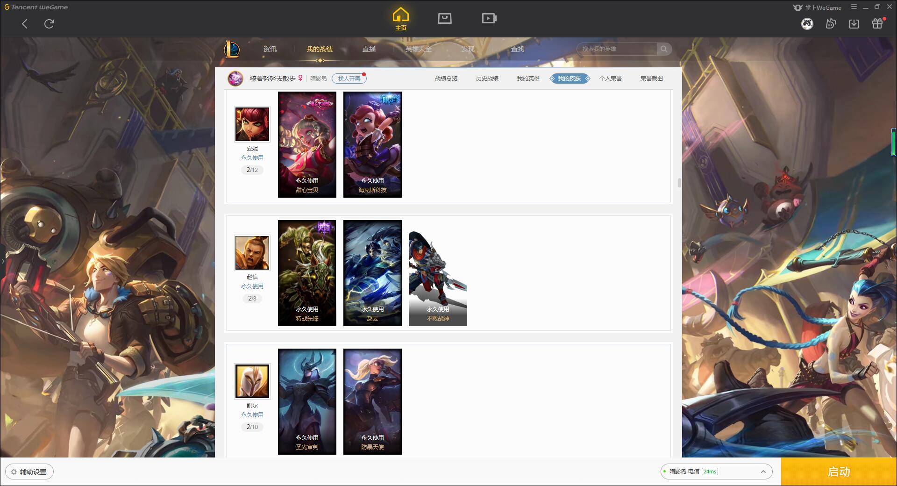Open the 发现 tab
The height and width of the screenshot is (486, 897).
pos(468,49)
